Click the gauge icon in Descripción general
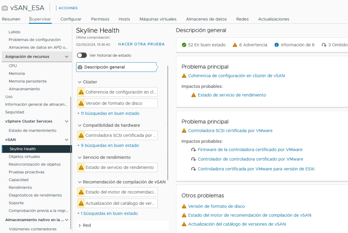This screenshot has height=233, width=348. (x=80, y=67)
